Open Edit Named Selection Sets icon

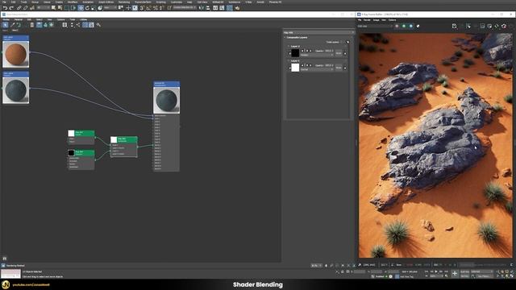tap(169, 7)
